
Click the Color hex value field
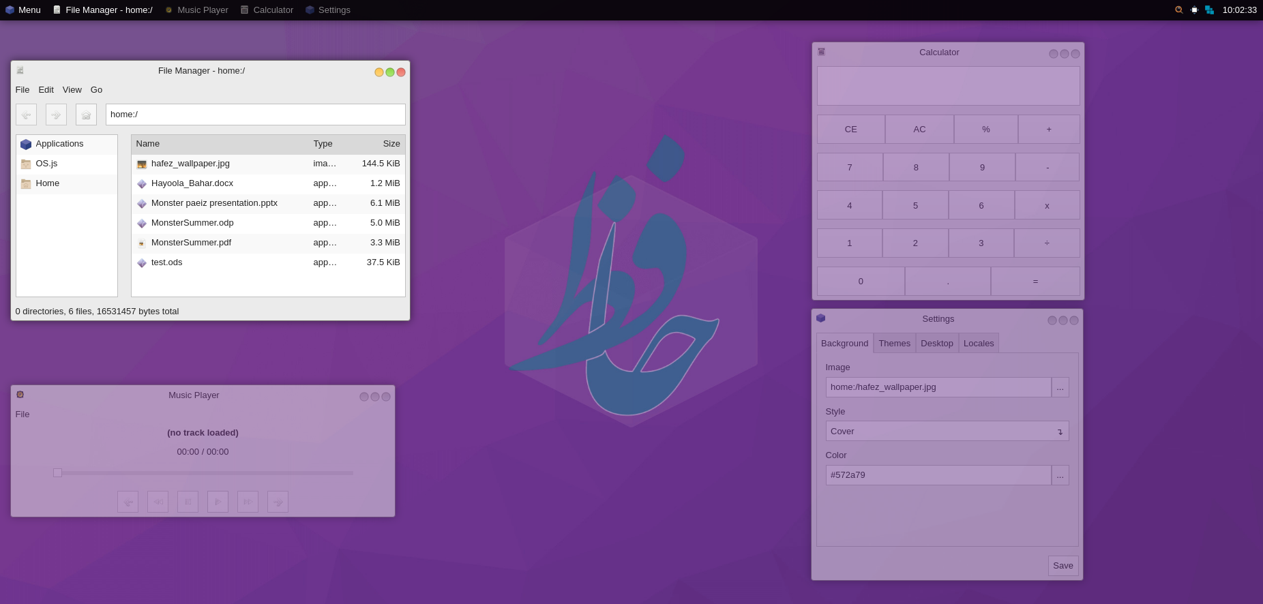[x=938, y=475]
